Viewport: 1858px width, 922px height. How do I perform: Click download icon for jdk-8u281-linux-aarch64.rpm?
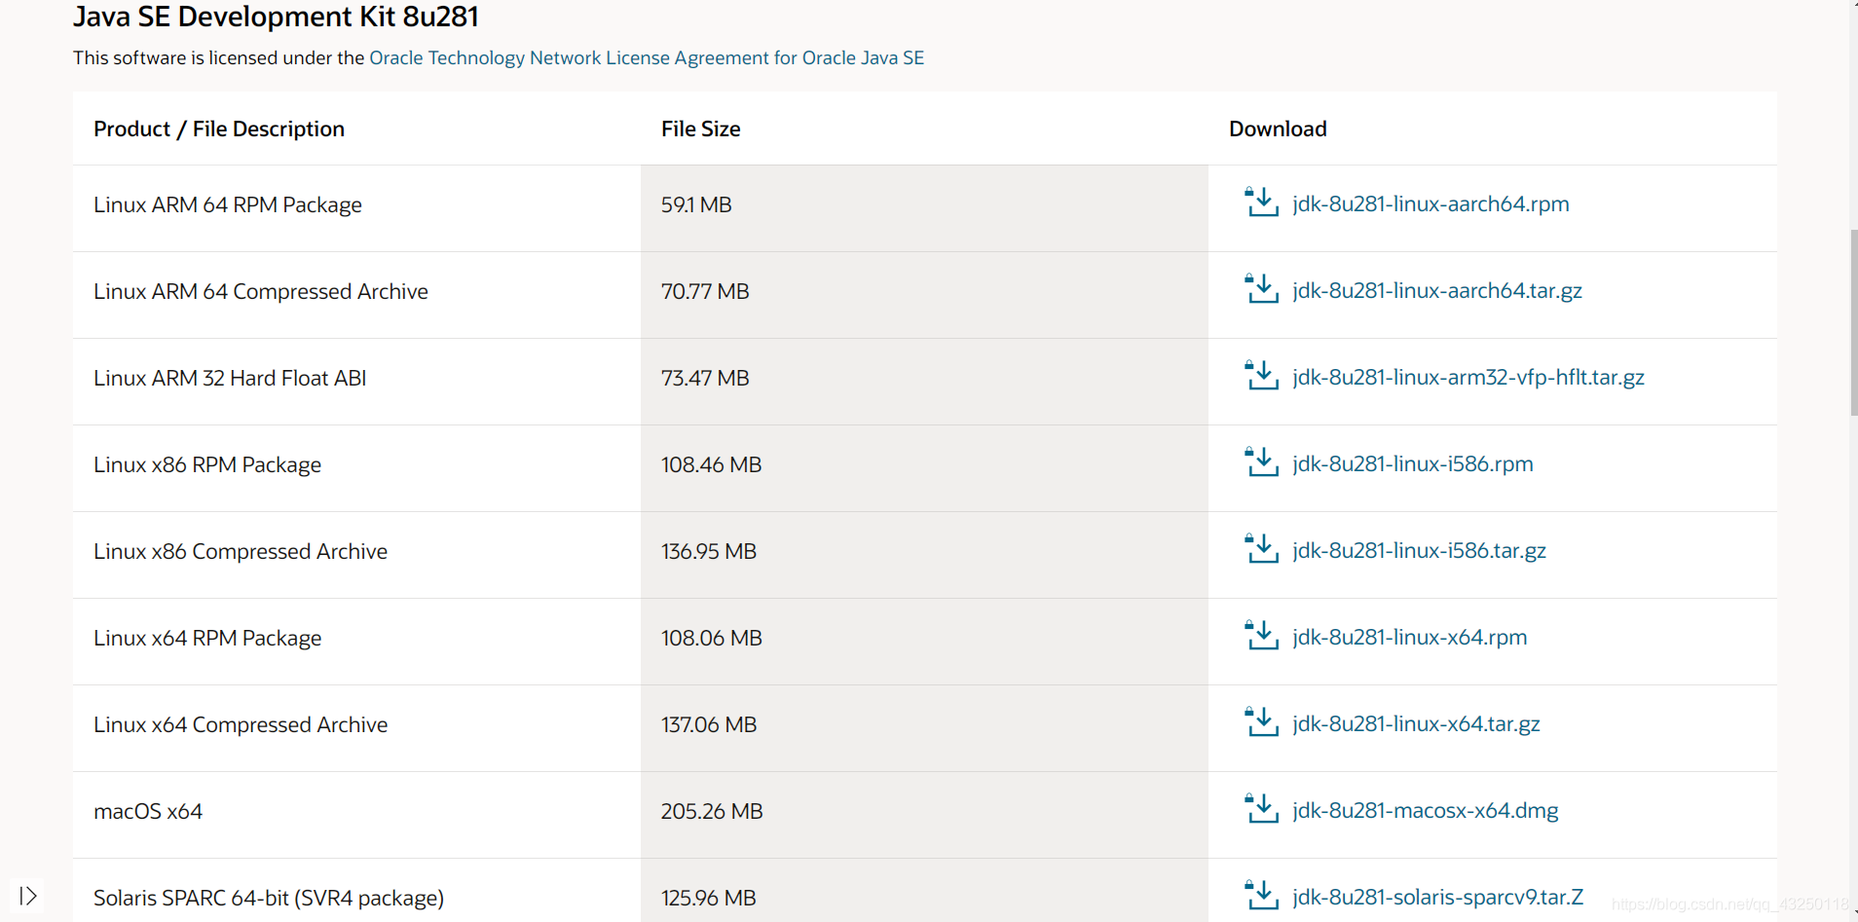point(1261,203)
